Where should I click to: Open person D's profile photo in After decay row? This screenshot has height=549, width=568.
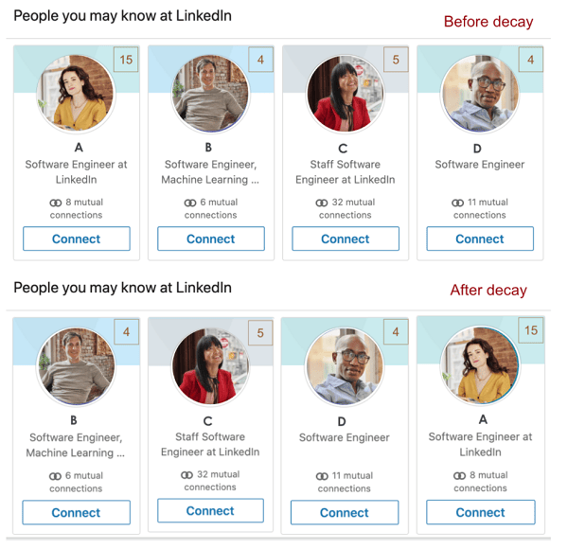coord(345,366)
